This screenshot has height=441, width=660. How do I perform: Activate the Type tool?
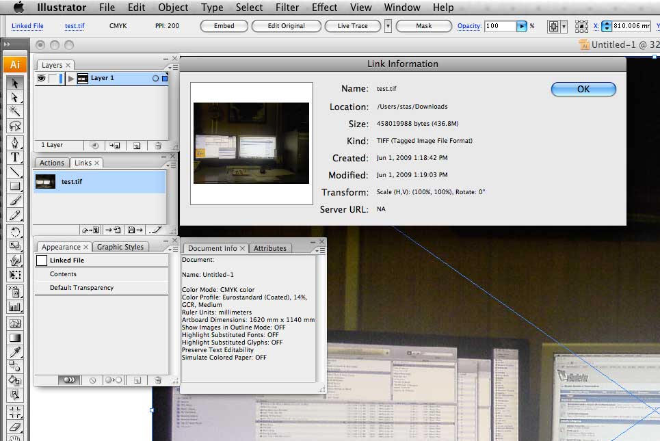click(15, 157)
